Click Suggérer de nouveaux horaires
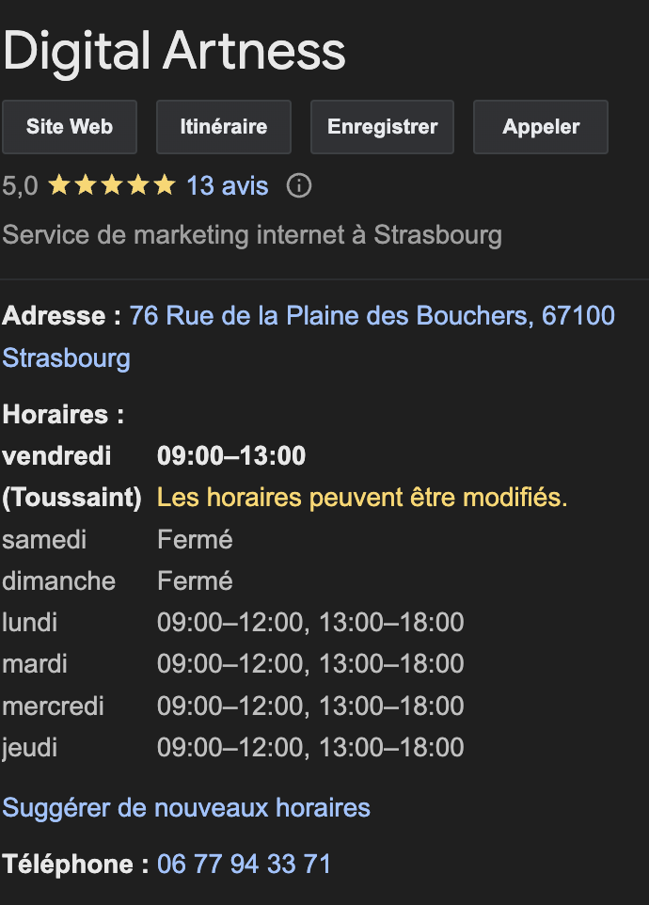This screenshot has width=649, height=905. pos(186,807)
